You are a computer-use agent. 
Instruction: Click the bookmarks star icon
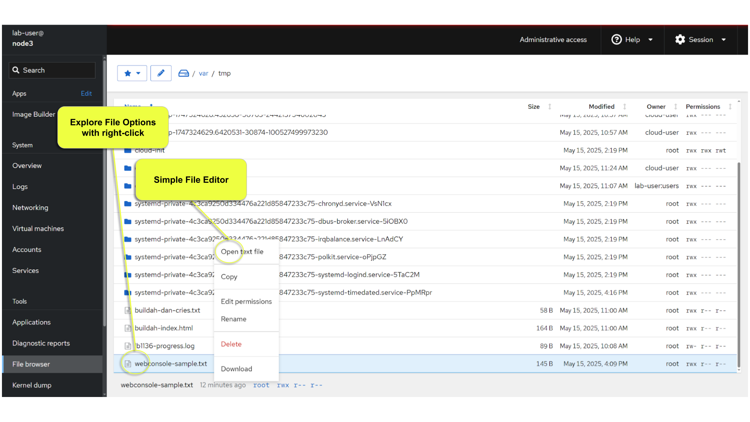point(128,73)
